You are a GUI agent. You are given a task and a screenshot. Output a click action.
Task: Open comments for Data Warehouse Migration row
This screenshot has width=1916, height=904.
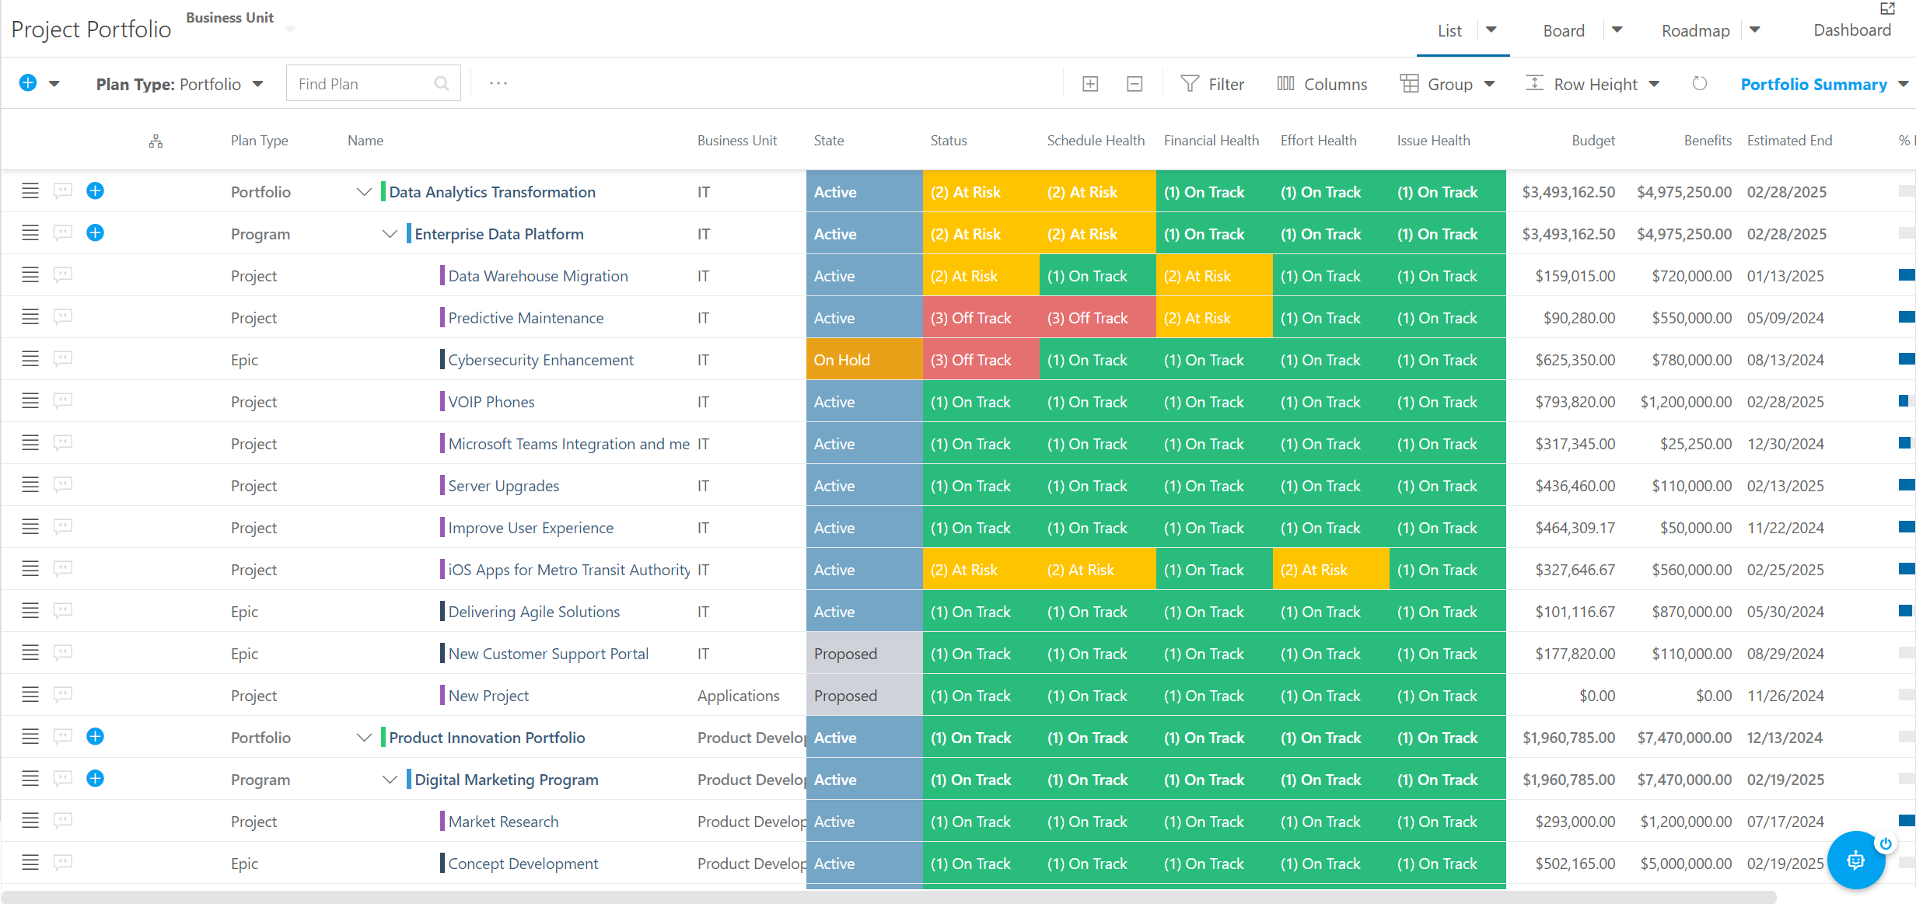click(63, 274)
